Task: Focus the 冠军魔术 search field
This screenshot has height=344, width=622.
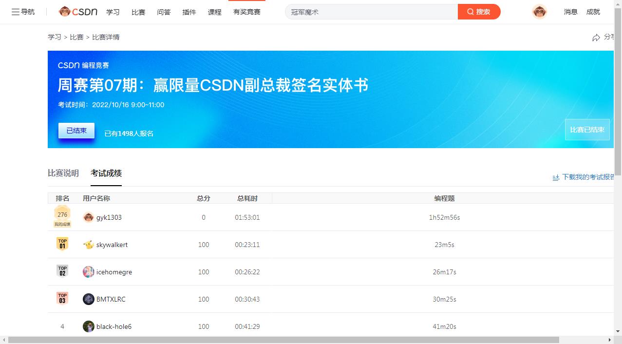Action: click(x=371, y=12)
